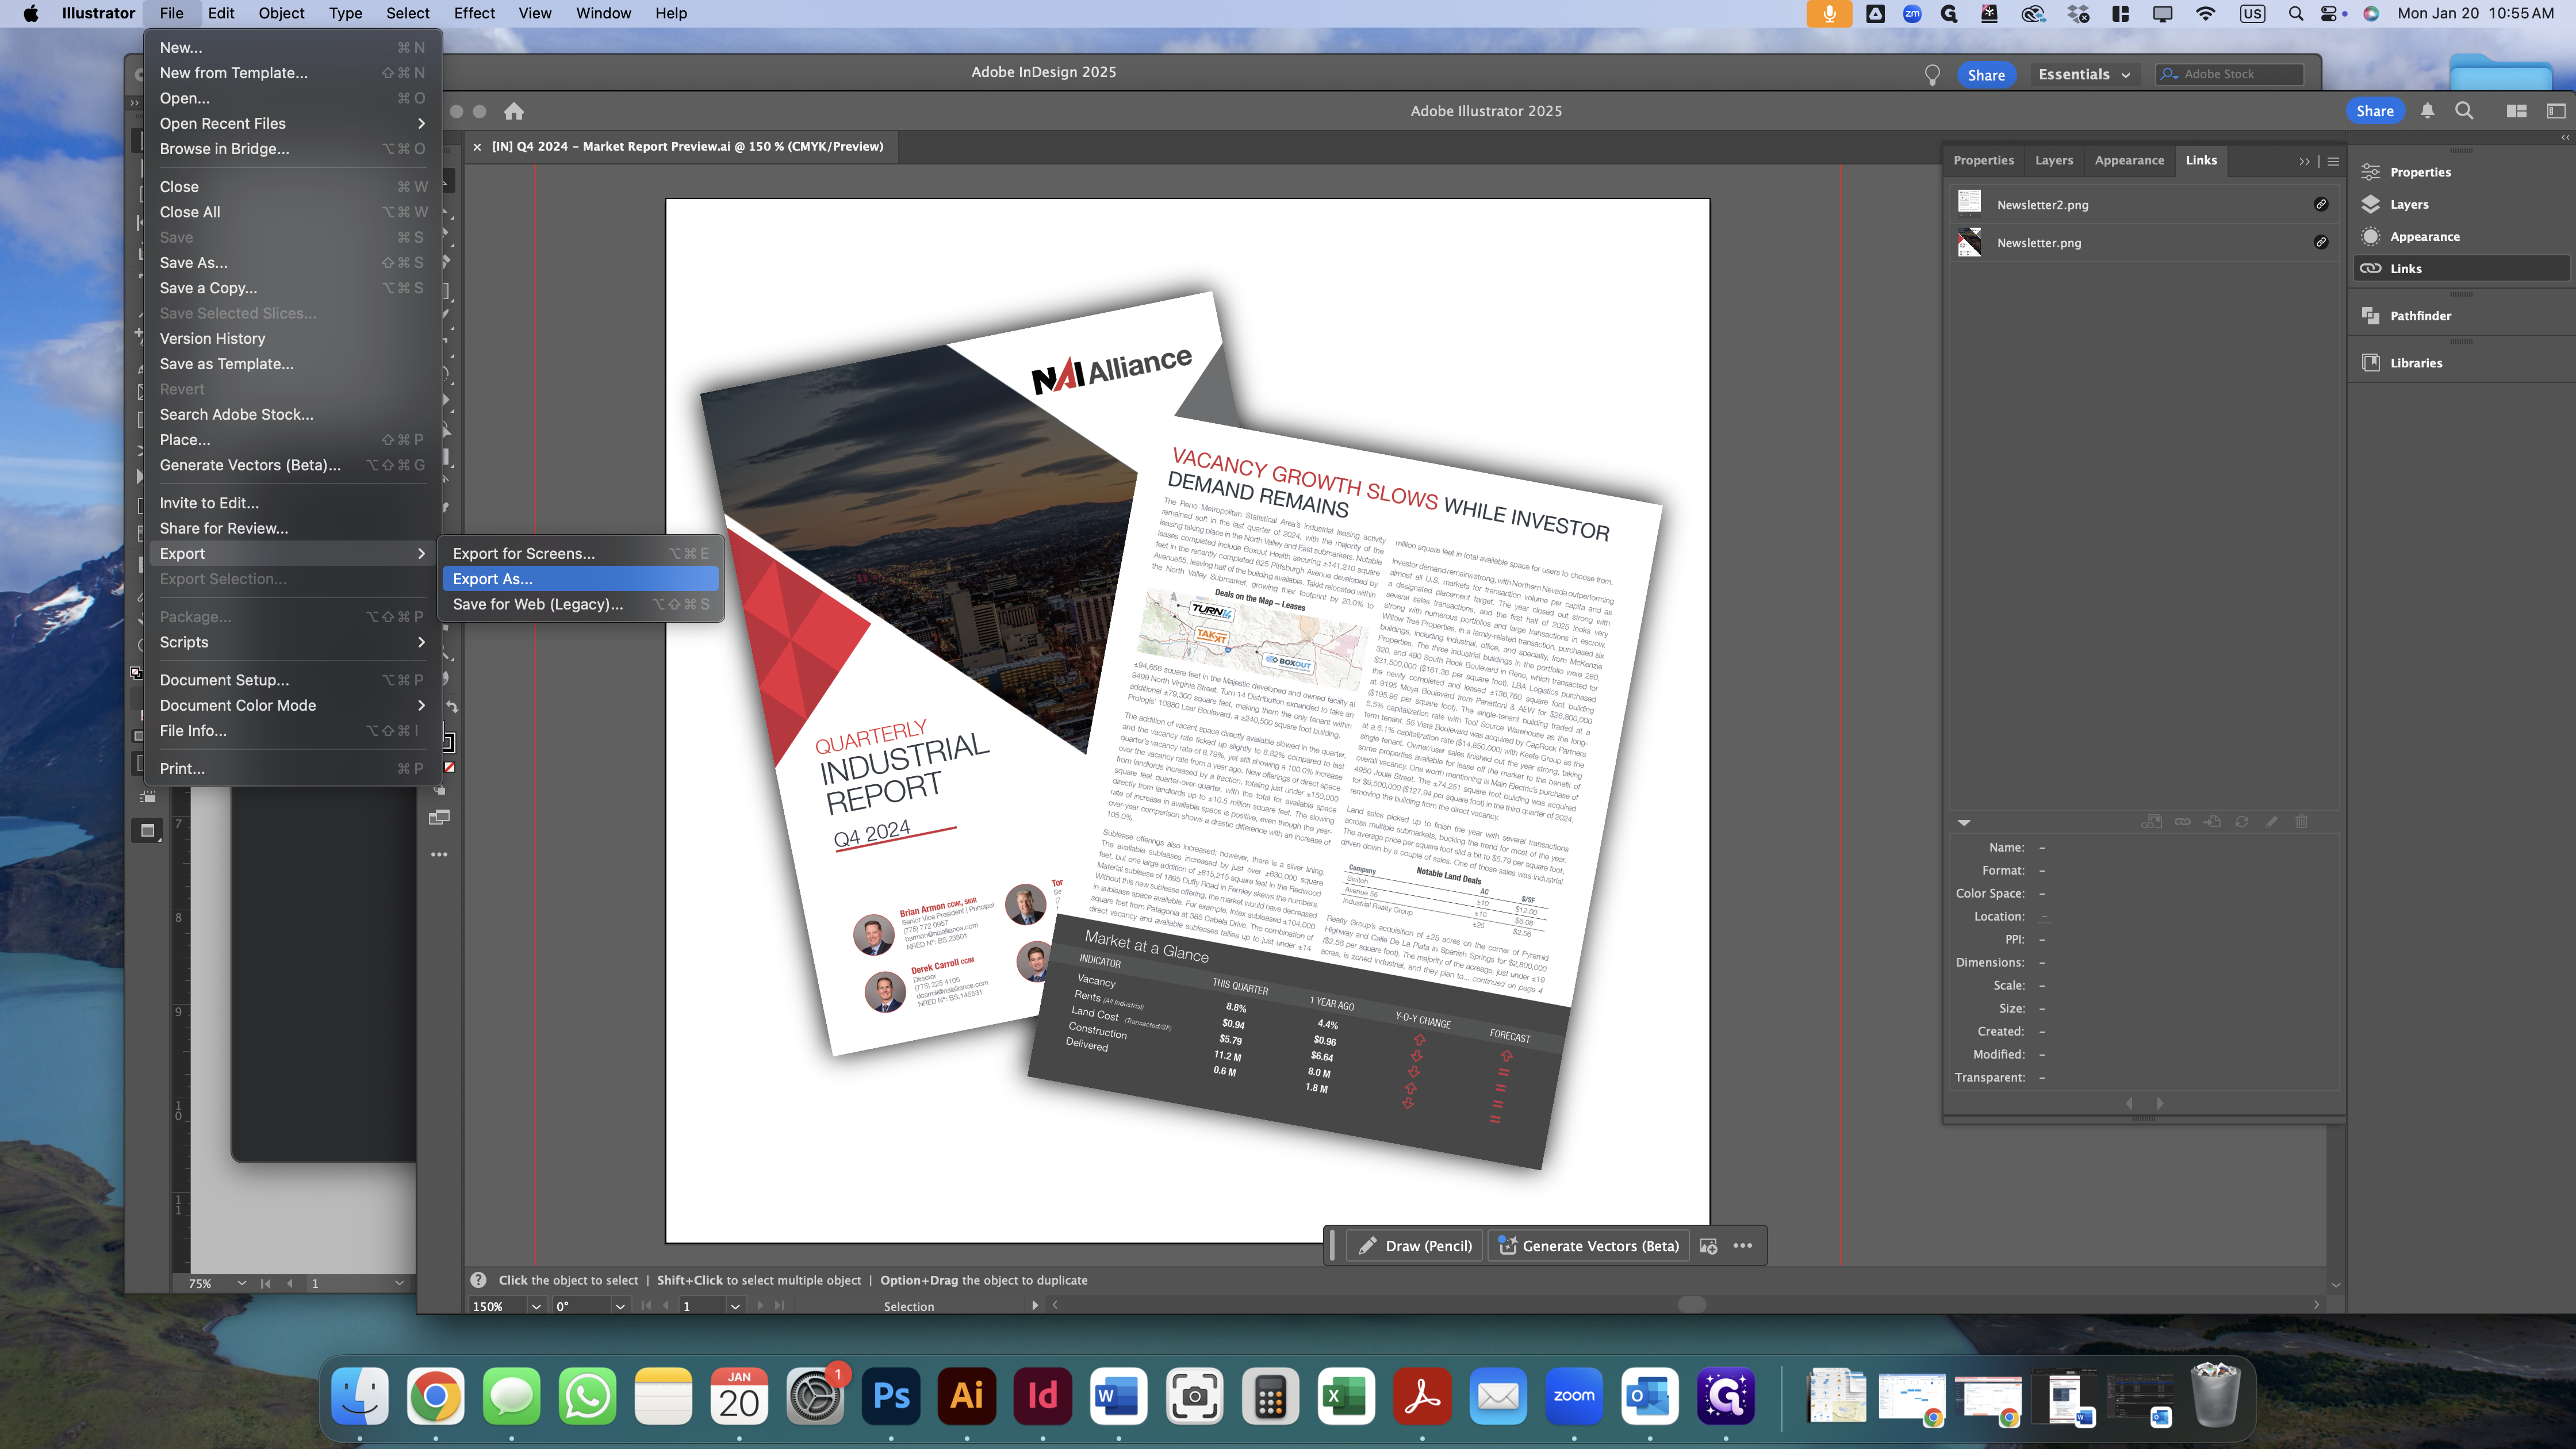Screen dimensions: 2576x1449
Task: Click the Relink icon in Links panel
Action: click(2183, 821)
